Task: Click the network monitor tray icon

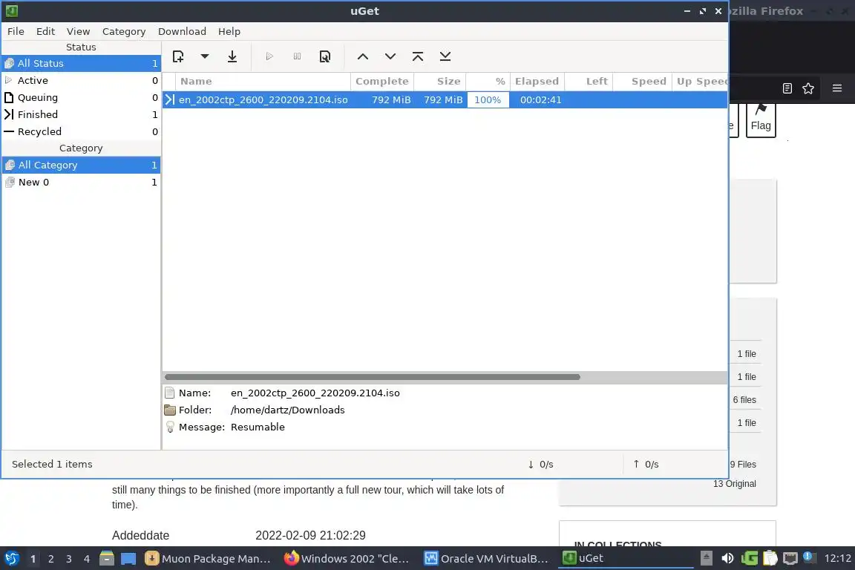Action: coord(790,559)
